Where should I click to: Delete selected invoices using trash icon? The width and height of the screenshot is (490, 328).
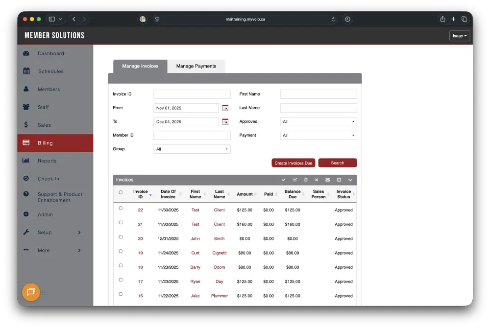306,180
